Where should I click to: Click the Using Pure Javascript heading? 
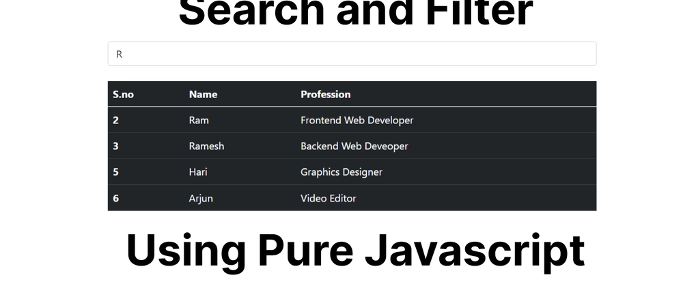(355, 252)
